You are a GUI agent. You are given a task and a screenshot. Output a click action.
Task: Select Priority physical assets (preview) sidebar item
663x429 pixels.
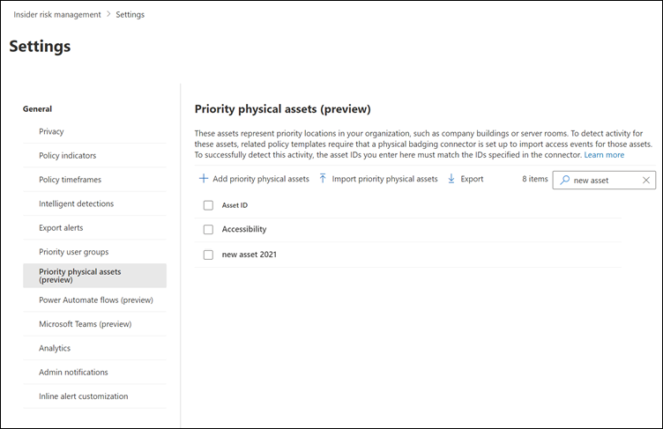[x=94, y=276]
